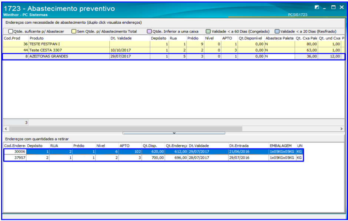
Task: Click the Qt.Disponível column header
Action: tap(251, 38)
